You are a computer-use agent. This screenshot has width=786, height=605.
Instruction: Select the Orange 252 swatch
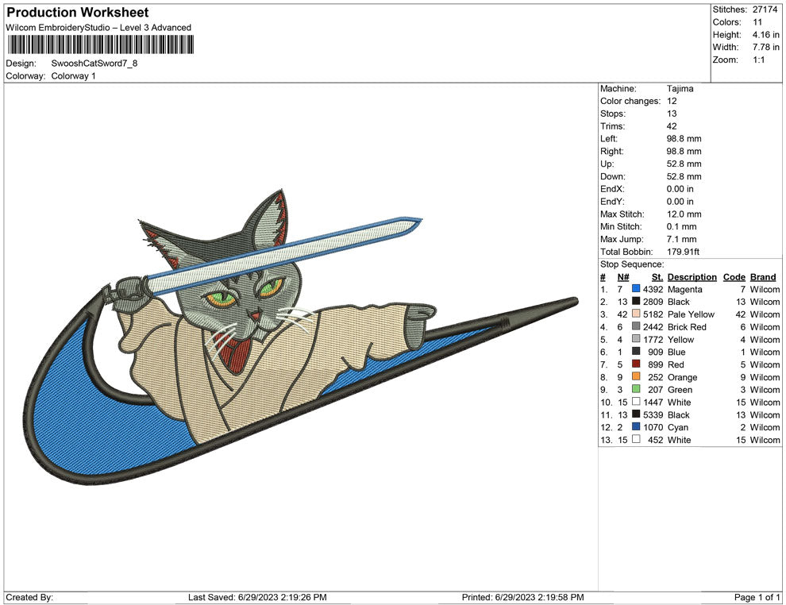(636, 376)
